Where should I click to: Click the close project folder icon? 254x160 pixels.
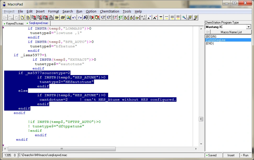coord(16,18)
